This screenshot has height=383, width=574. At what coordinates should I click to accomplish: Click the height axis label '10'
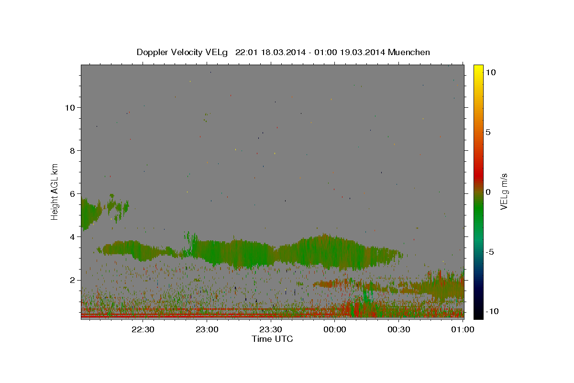pos(70,107)
